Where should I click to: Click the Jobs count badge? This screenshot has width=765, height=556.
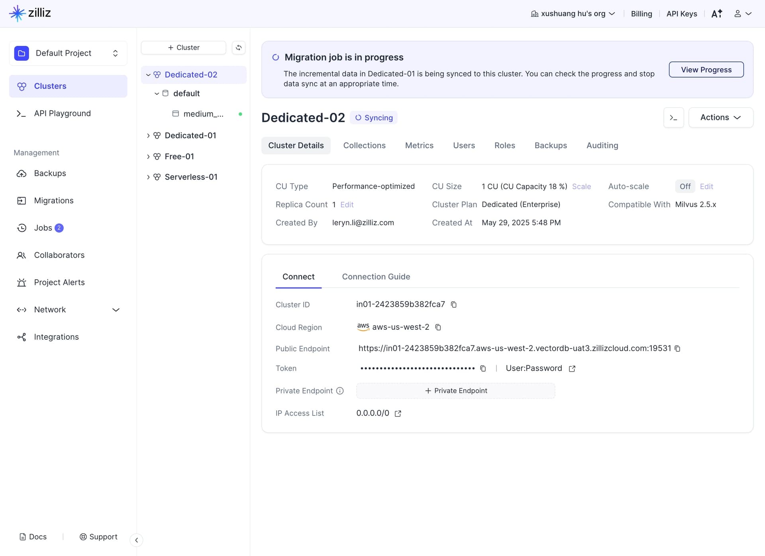[59, 228]
